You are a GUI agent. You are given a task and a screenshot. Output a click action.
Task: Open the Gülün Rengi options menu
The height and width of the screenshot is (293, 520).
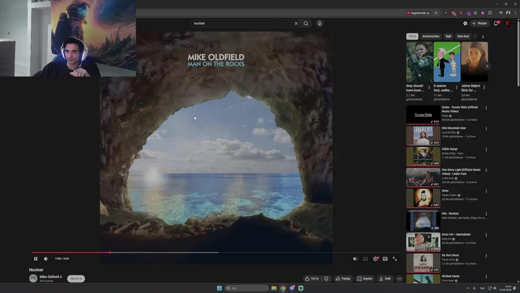click(486, 149)
